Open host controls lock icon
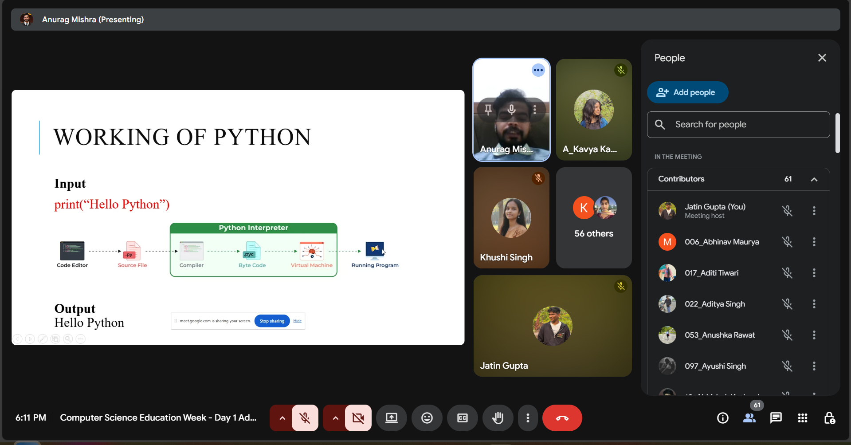This screenshot has height=445, width=851. pyautogui.click(x=829, y=418)
